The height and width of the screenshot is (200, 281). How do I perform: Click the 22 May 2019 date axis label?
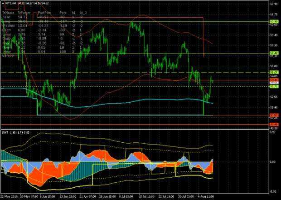coord(9,197)
